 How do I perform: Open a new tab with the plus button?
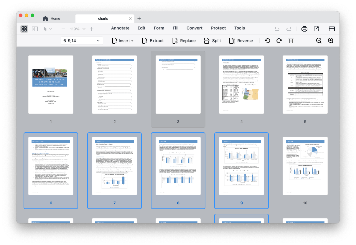[139, 18]
